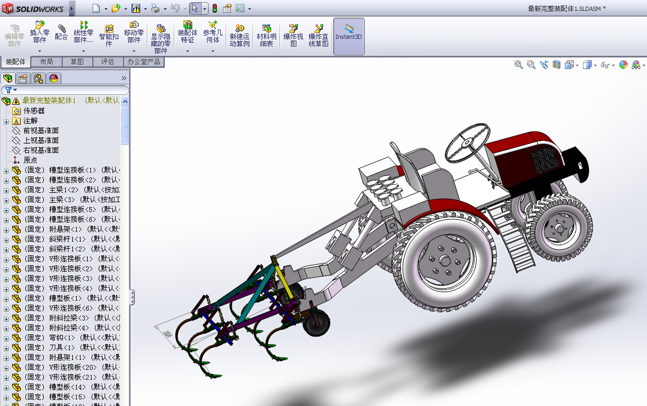The image size is (647, 406).
Task: Click the panel collapse handle
Action: click(132, 297)
